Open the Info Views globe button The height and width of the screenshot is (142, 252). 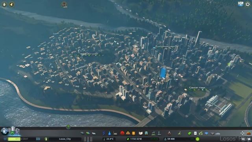click(x=4, y=131)
